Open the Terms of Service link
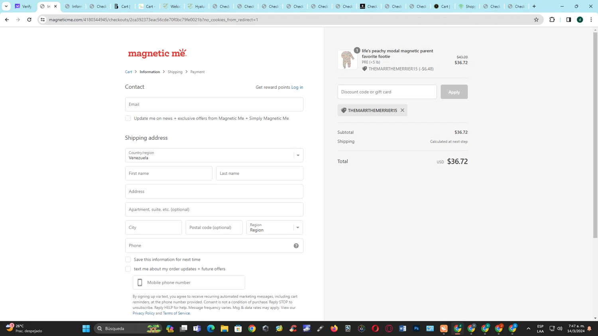 [x=176, y=313]
